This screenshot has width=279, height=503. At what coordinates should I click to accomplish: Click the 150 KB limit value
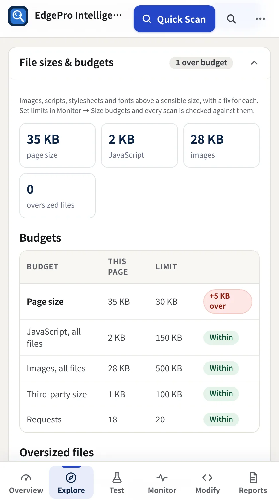click(x=169, y=338)
